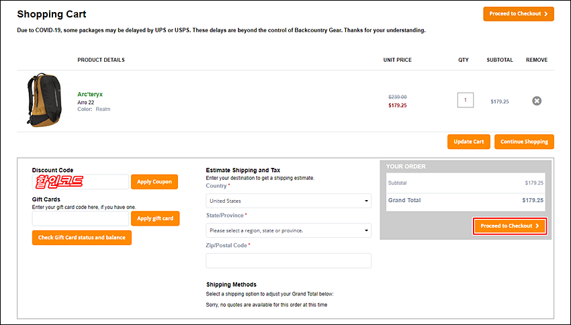
Task: Click the Color: Realm text
Action: (x=93, y=109)
